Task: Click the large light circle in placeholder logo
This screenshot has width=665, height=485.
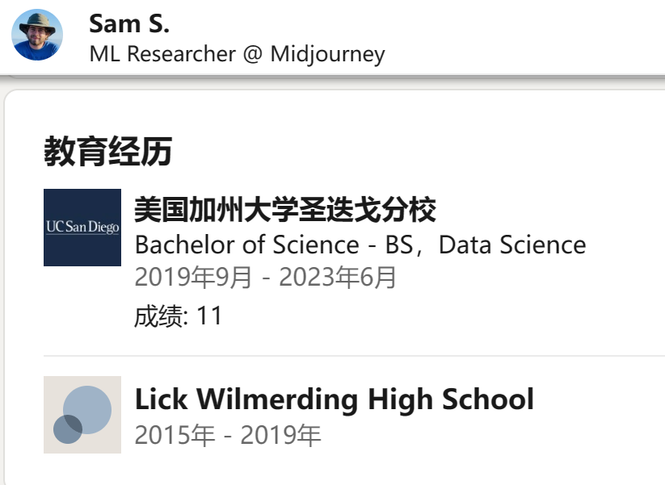Action: [x=87, y=410]
